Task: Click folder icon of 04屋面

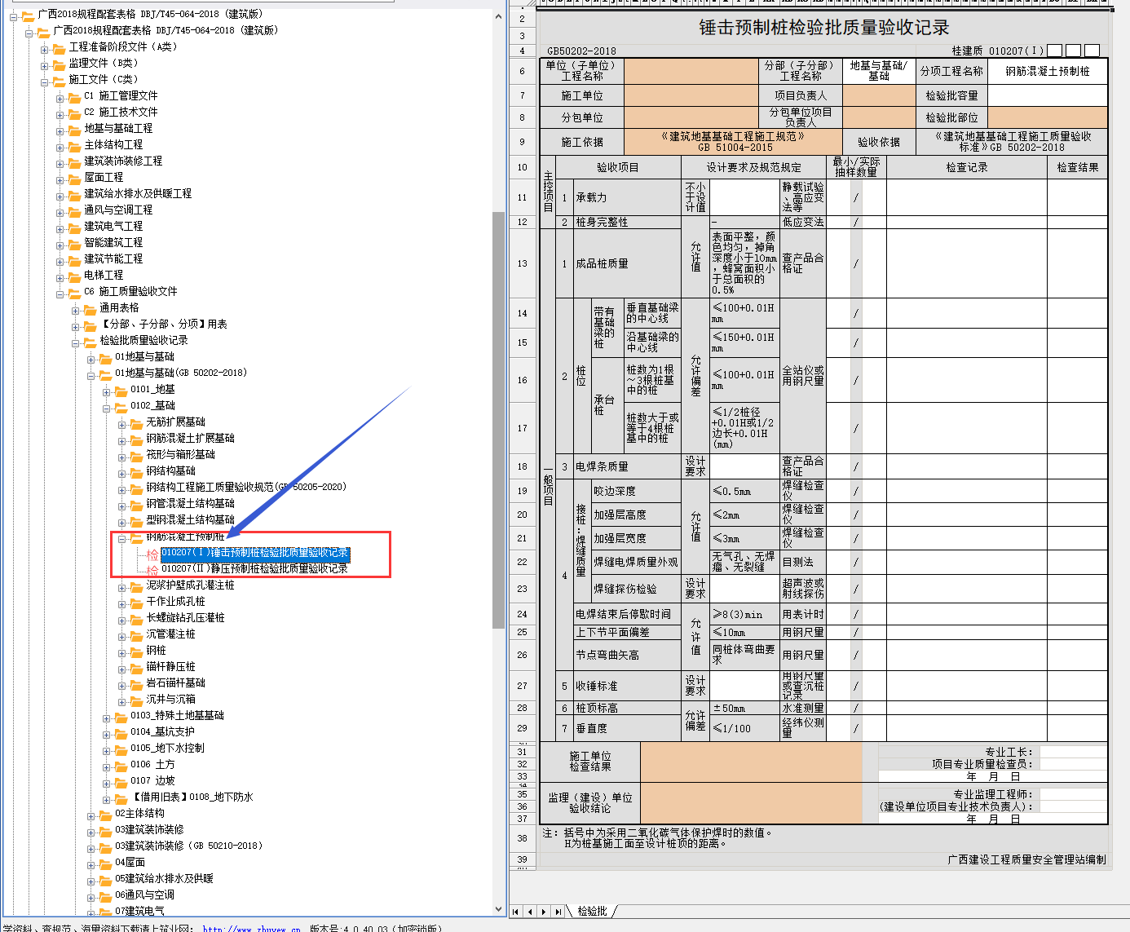Action: [105, 864]
